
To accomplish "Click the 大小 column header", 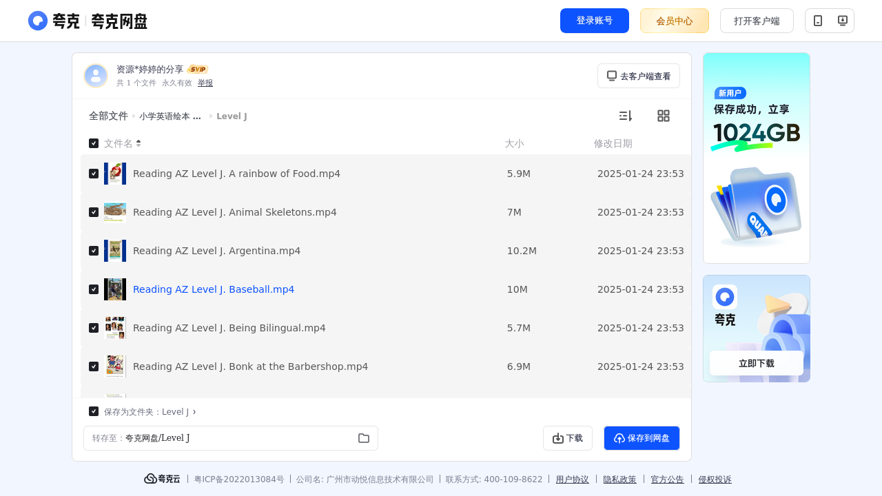I will [514, 143].
